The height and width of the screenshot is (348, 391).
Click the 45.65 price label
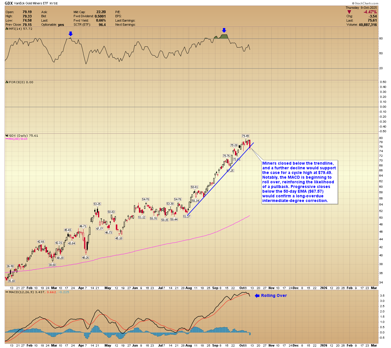pyautogui.click(x=68, y=230)
